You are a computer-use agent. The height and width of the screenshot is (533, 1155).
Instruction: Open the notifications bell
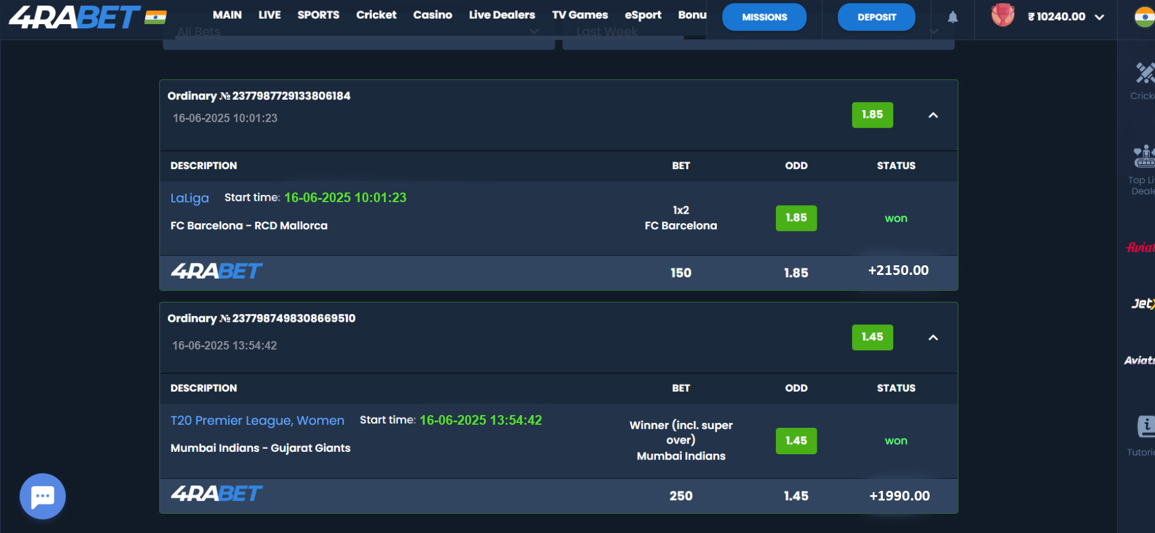[x=952, y=17]
